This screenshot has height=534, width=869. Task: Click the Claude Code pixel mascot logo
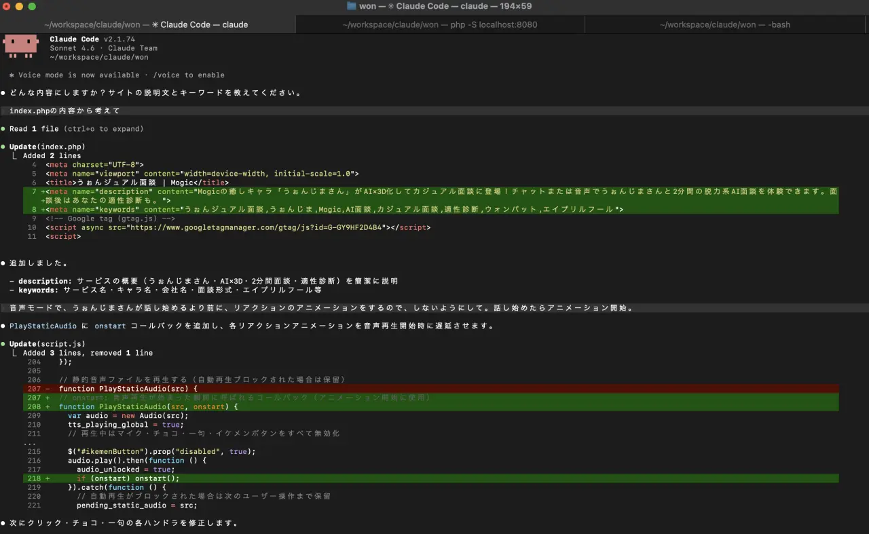pyautogui.click(x=20, y=45)
